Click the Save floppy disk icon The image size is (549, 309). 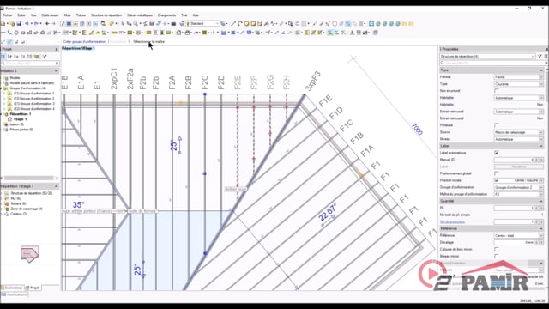[x=19, y=24]
